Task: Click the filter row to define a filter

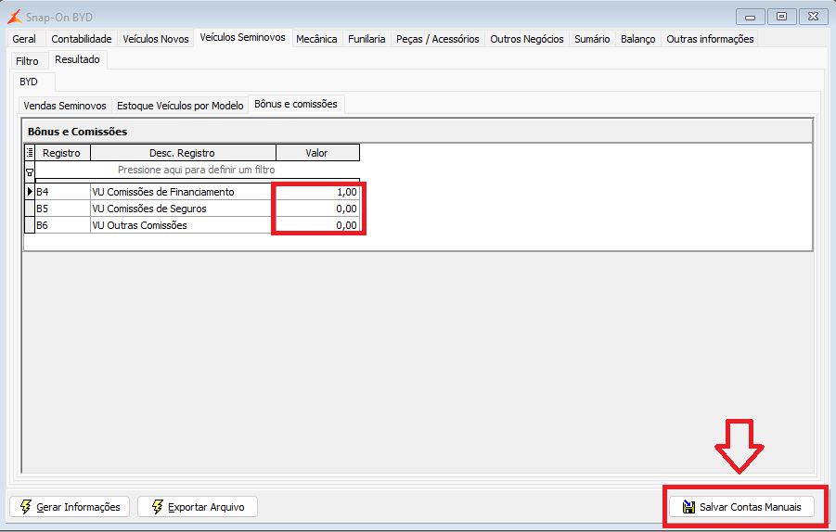Action: 197,170
